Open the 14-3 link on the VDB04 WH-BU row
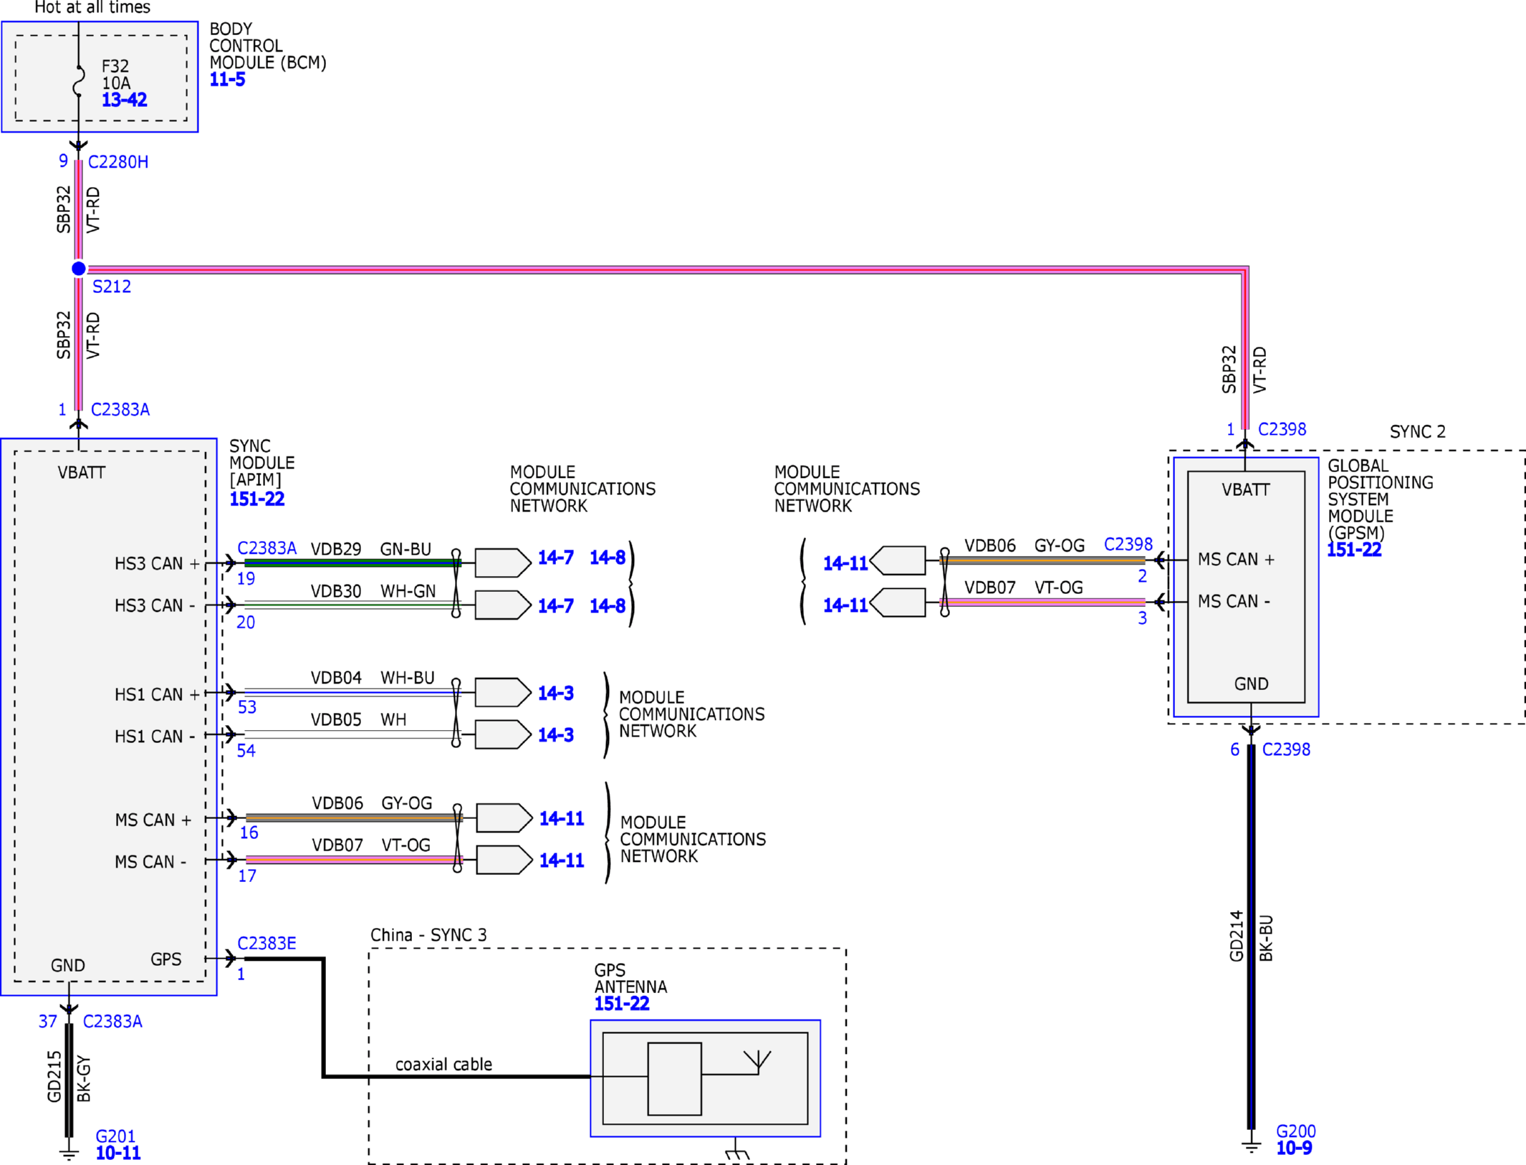The width and height of the screenshot is (1526, 1165). [556, 693]
